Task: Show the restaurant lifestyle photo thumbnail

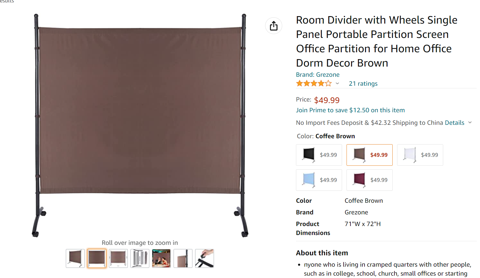Action: 161,258
